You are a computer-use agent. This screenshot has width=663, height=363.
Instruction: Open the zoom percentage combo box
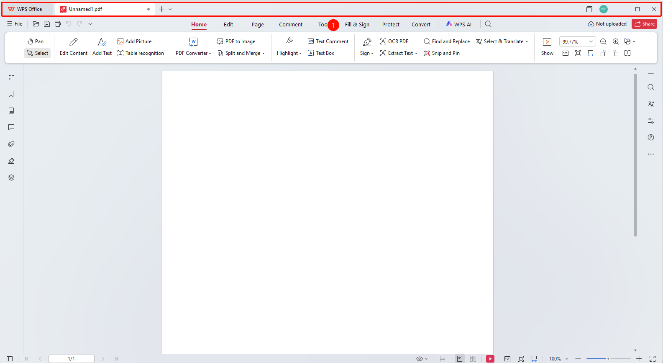(577, 41)
